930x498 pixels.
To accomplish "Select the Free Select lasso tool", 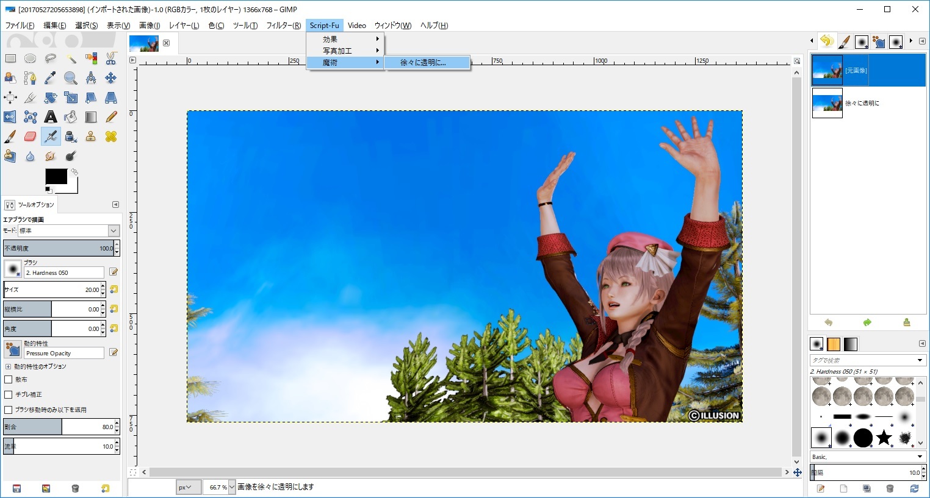I will 51,59.
